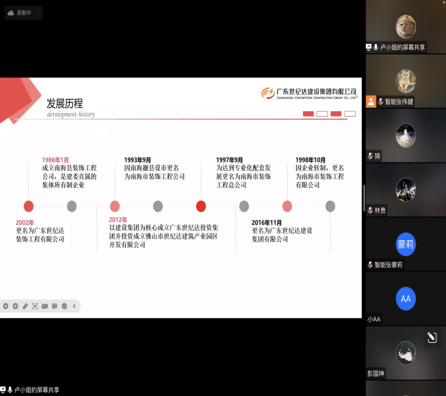This screenshot has height=396, width=446.
Task: Click the annotation edit icon above 彭国坤
Action: coord(432,337)
